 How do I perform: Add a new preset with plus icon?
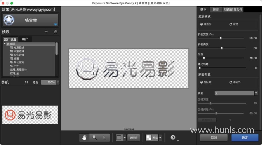(46, 32)
